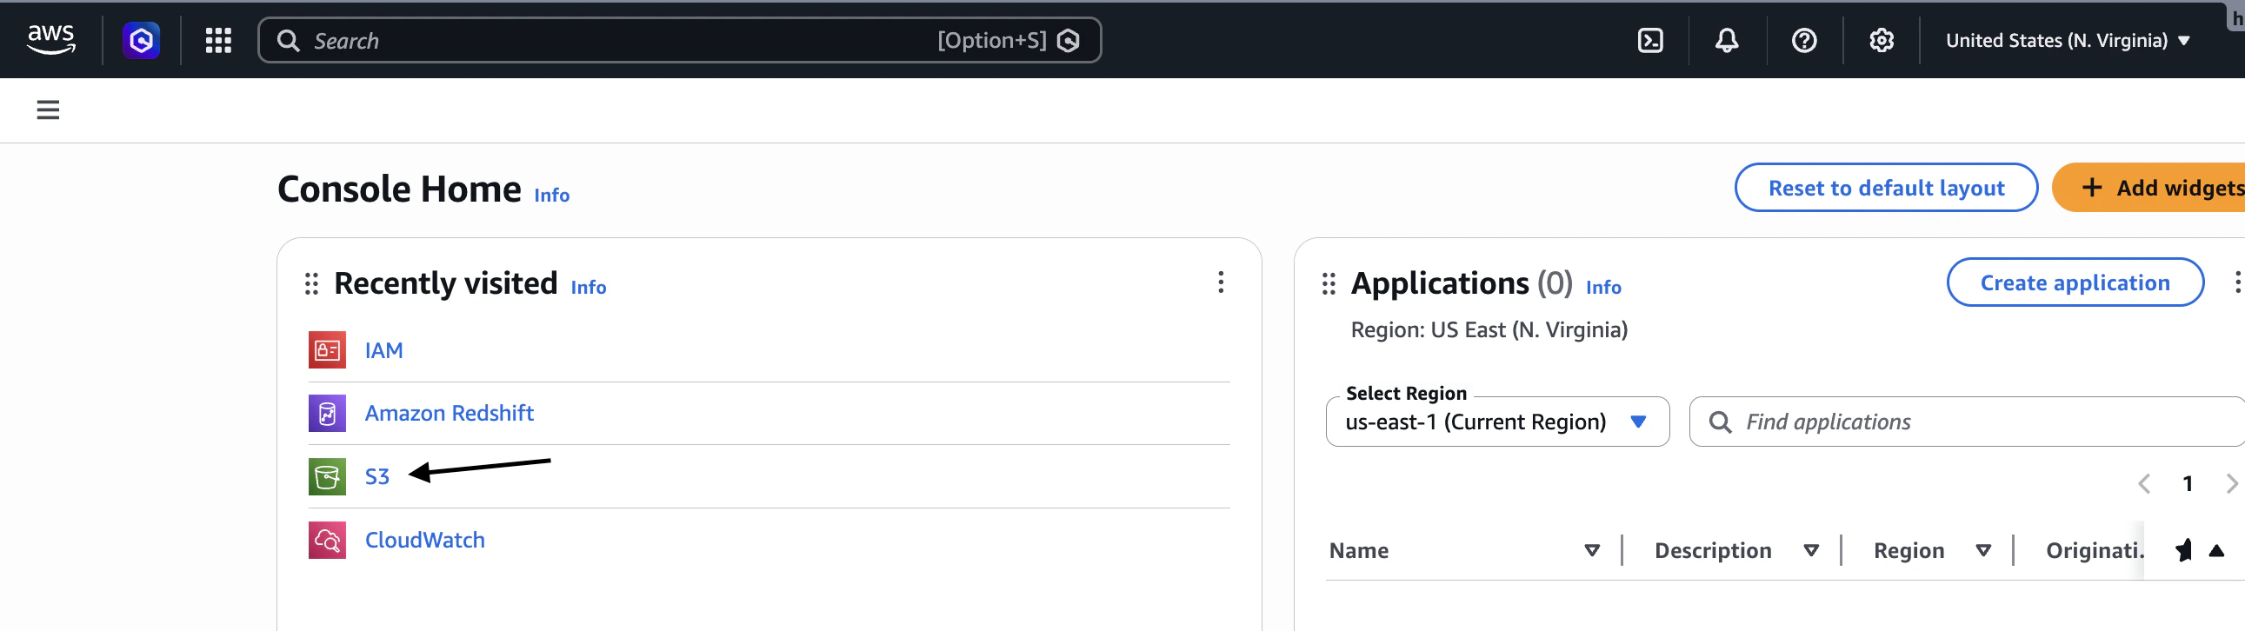Open the S3 link

376,477
